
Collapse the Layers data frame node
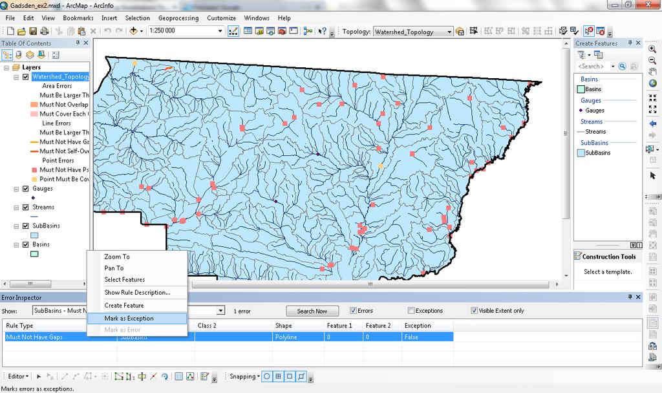pyautogui.click(x=6, y=67)
